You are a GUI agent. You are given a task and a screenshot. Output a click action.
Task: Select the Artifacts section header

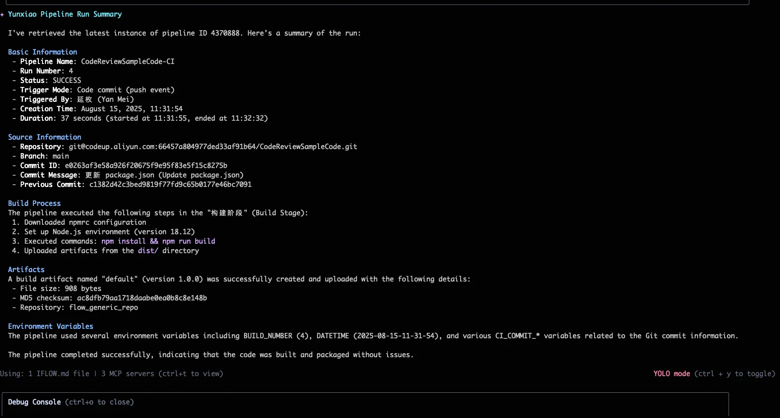(x=26, y=269)
